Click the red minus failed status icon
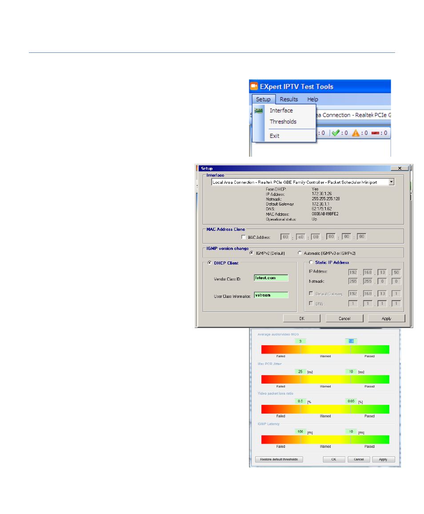The image size is (424, 514). (x=375, y=133)
